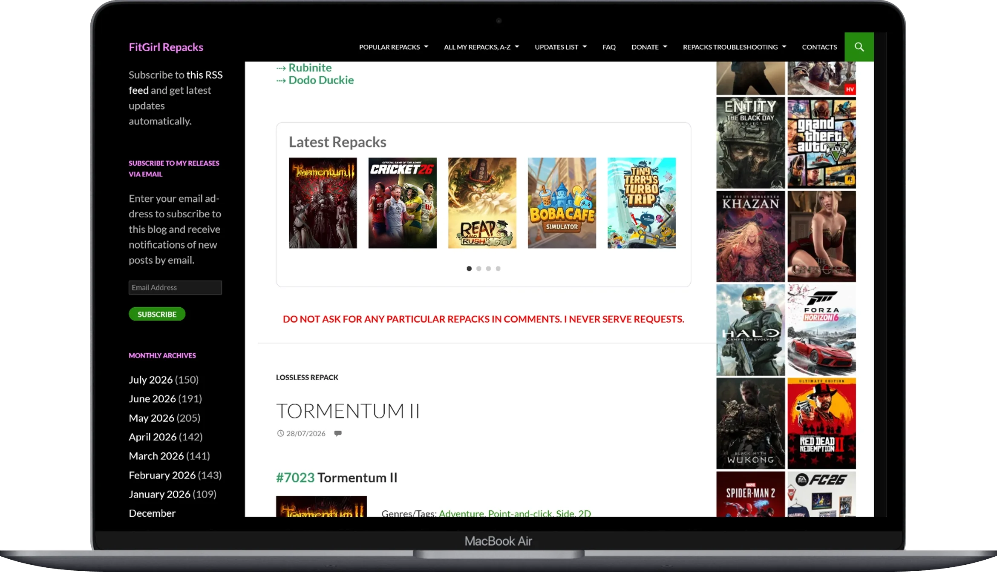Select the first carousel dot in Latest Repacks
997x572 pixels.
coord(469,269)
